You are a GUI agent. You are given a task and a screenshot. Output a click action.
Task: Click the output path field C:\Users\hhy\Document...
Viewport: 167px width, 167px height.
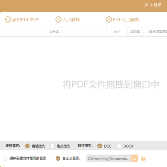(x=109, y=159)
